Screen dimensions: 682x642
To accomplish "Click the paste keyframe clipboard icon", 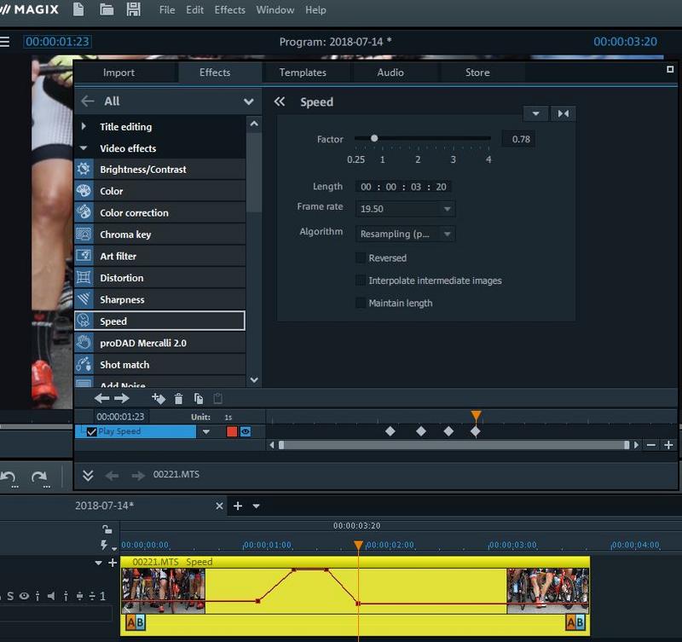I will pos(218,398).
